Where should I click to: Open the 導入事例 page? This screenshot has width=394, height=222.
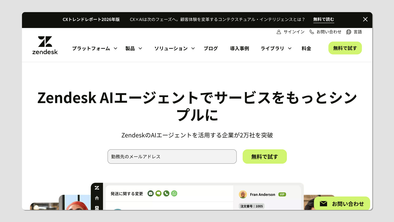[239, 48]
